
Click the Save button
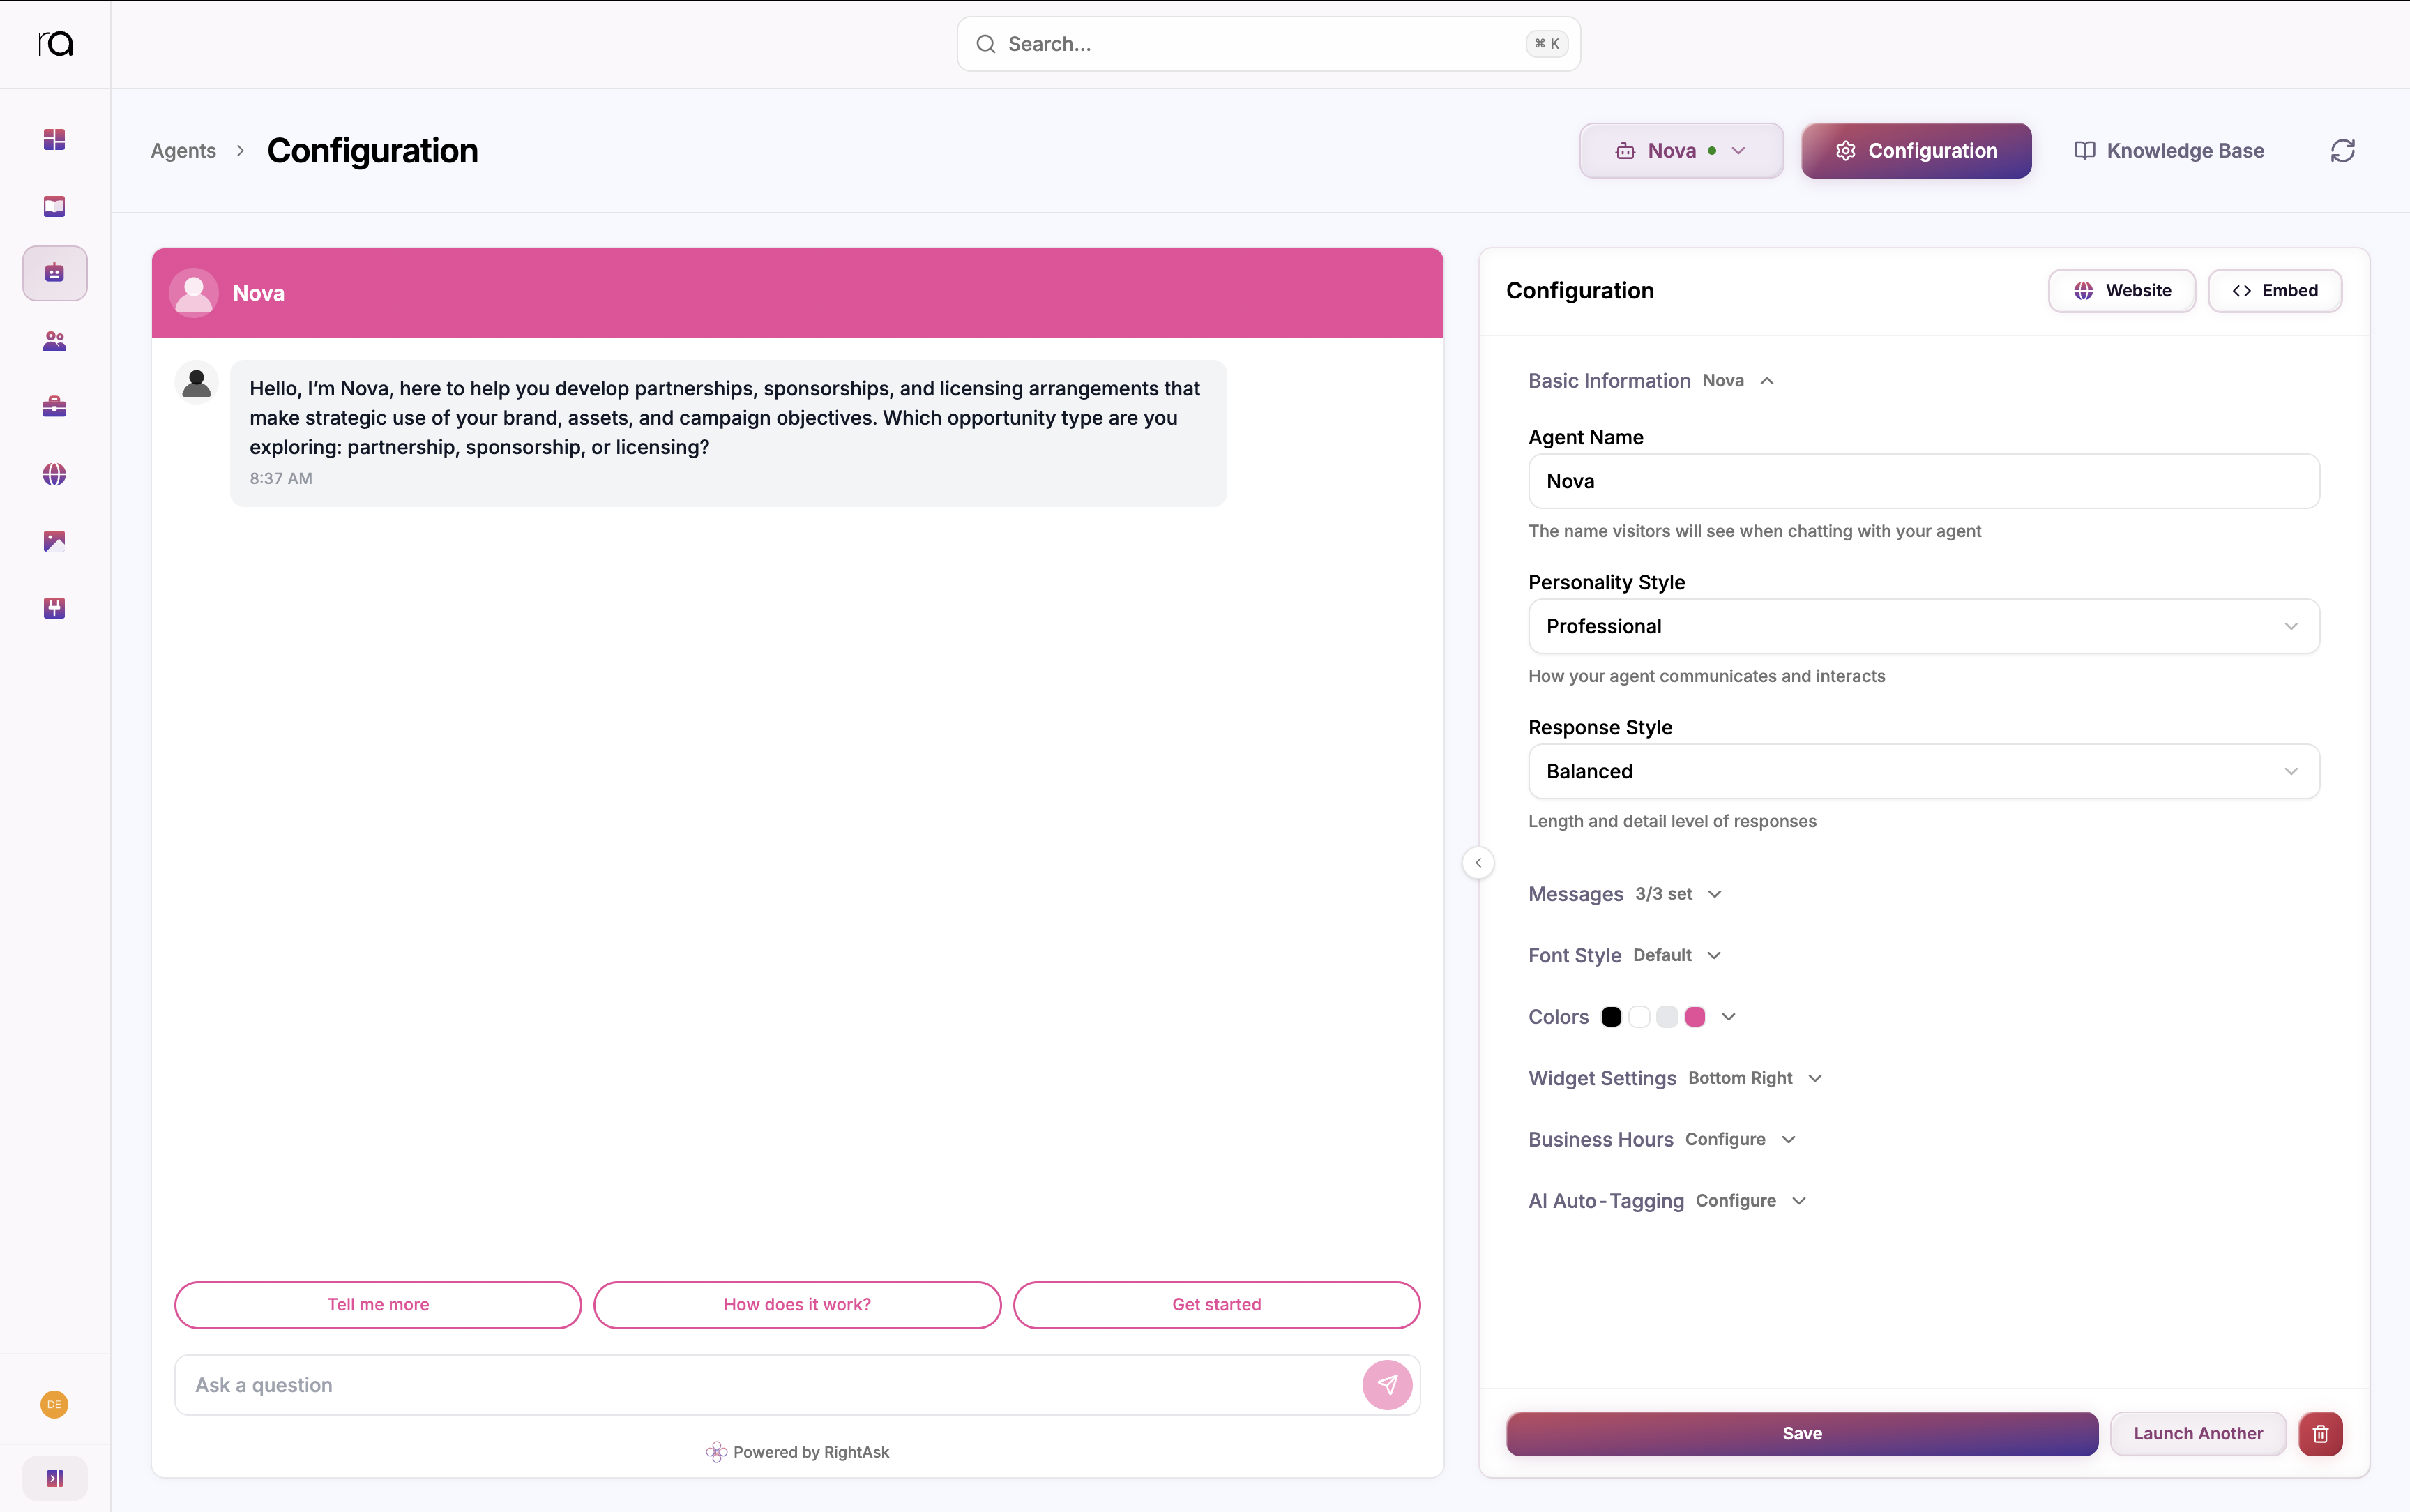click(x=1802, y=1434)
